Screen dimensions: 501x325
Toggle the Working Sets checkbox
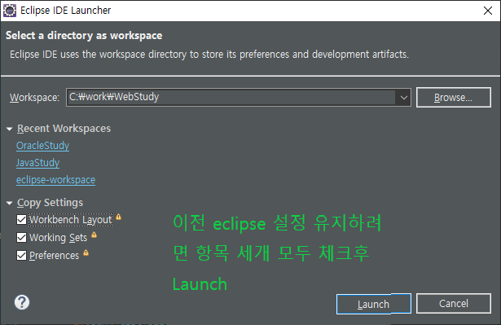pyautogui.click(x=21, y=238)
